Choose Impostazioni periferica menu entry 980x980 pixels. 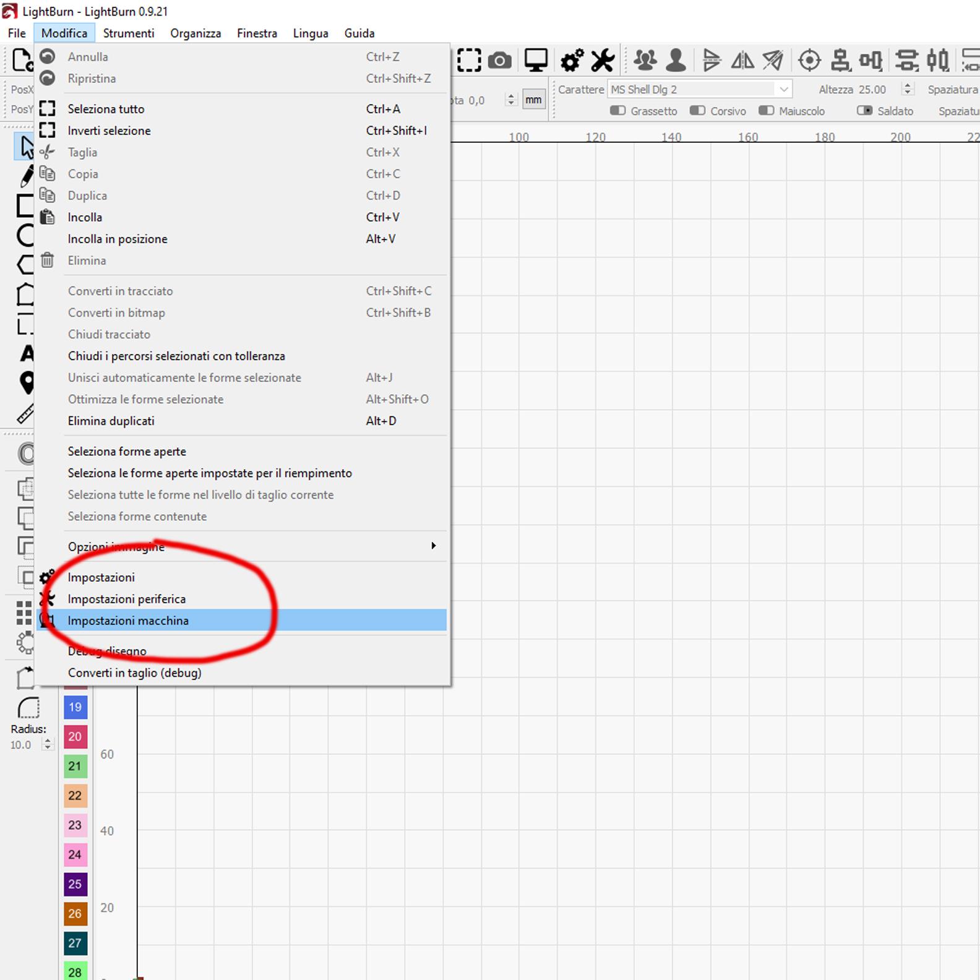point(242,599)
